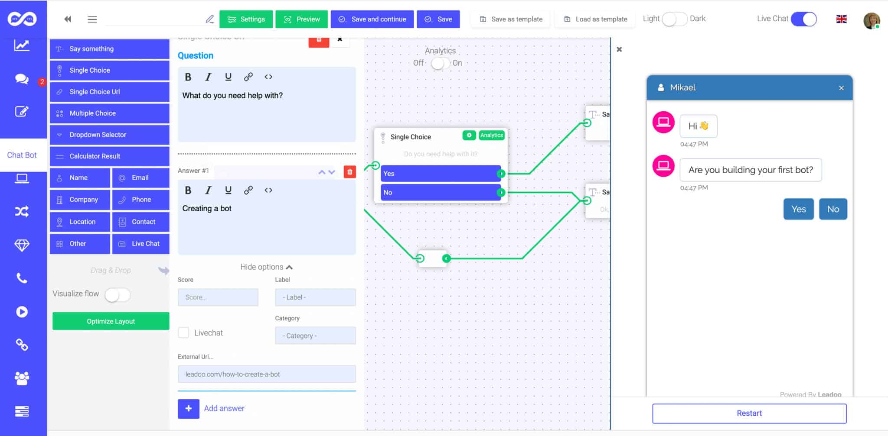Image resolution: width=888 pixels, height=436 pixels.
Task: Enable Visualize flow
Action: tap(117, 295)
